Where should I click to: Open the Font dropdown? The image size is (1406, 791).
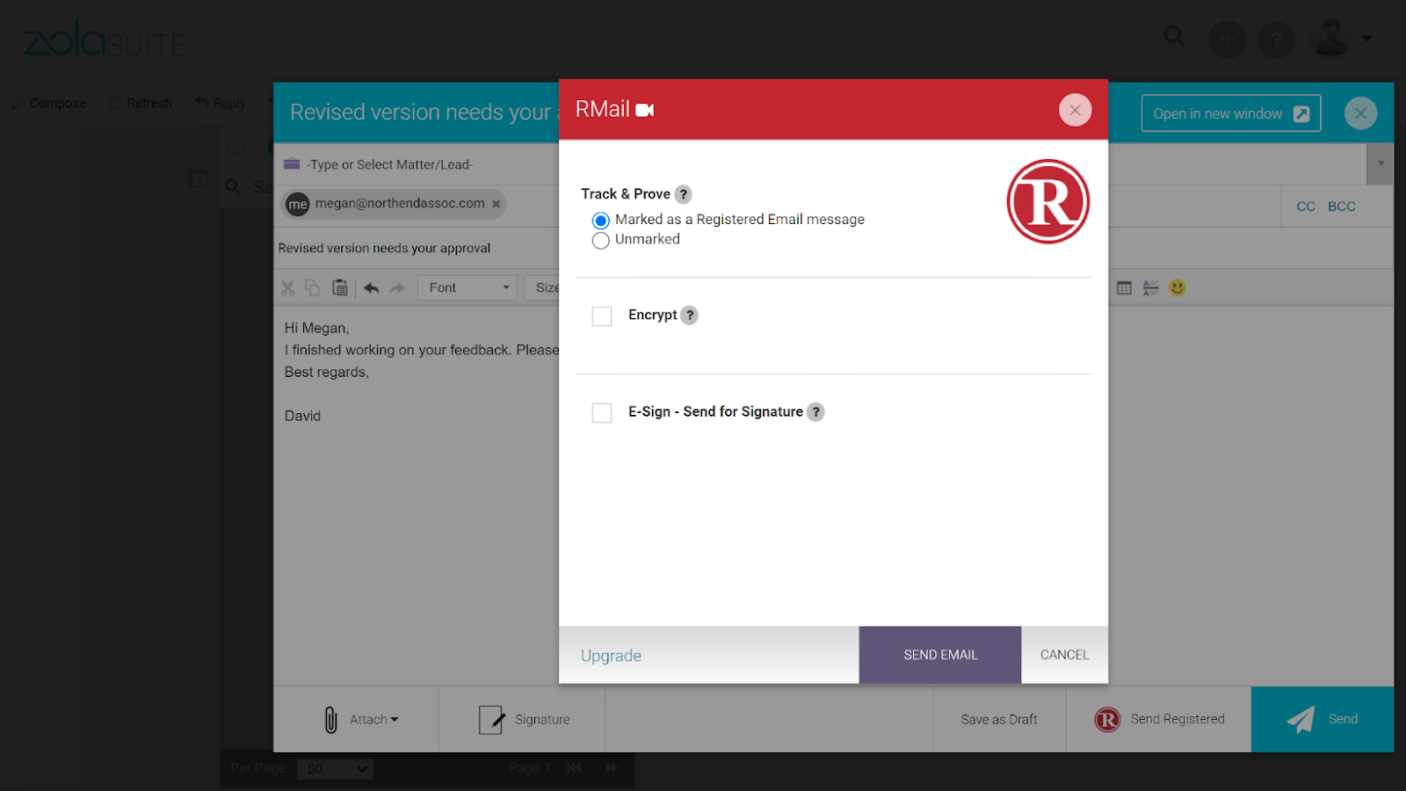(x=467, y=287)
